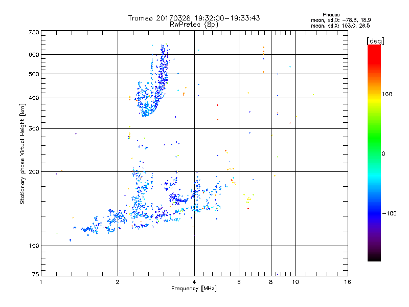Click the y-axis label '500'
409x307 pixels.
[x=34, y=74]
